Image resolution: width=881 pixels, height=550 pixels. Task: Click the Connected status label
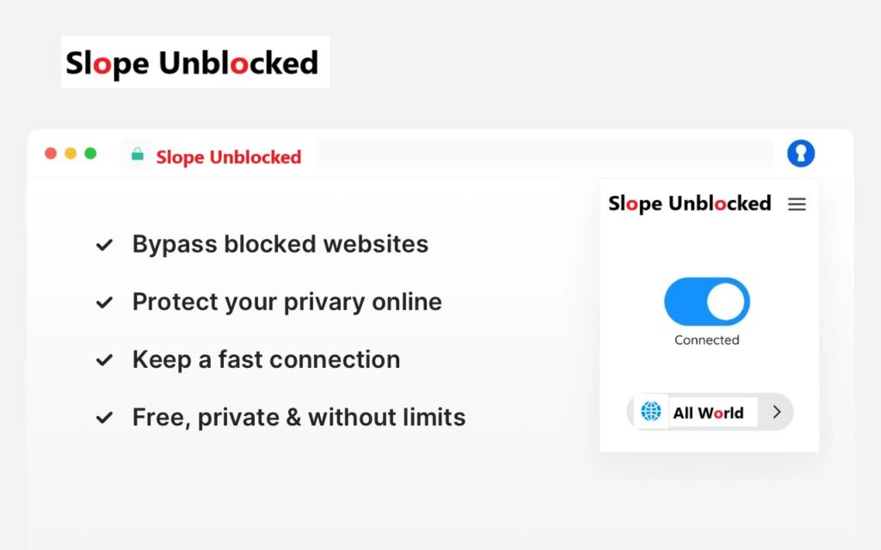706,339
